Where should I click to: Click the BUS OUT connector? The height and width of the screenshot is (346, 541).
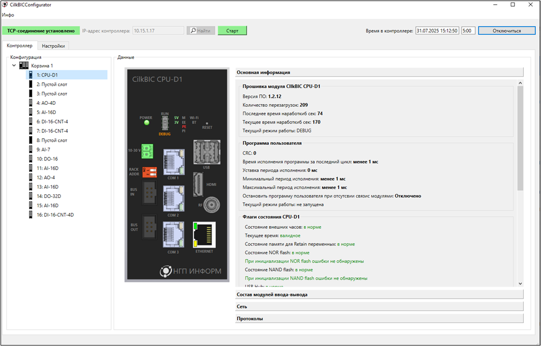point(150,227)
